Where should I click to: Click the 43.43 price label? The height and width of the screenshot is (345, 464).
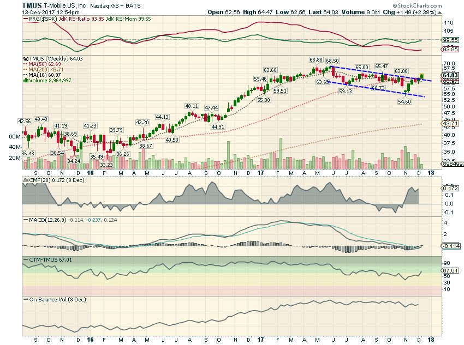tap(41, 119)
